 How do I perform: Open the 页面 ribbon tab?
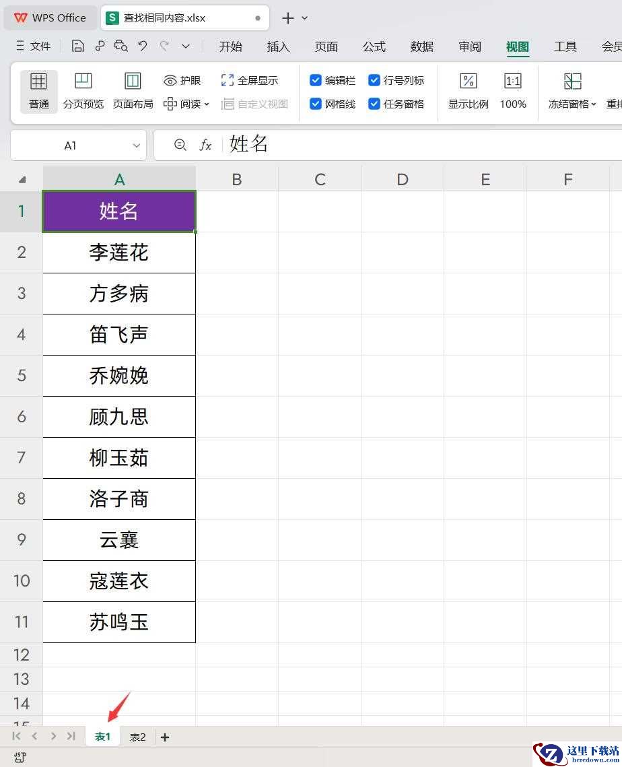click(x=326, y=46)
